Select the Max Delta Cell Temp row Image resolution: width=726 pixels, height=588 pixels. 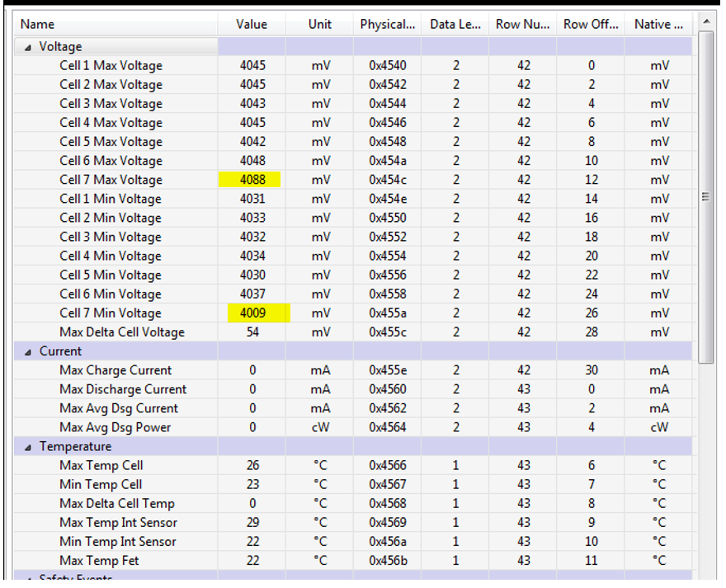click(353, 503)
